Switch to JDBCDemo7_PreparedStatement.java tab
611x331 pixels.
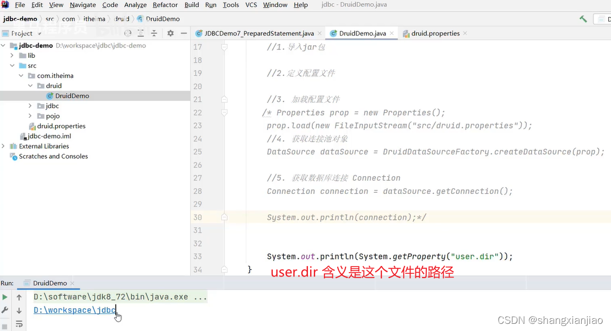259,33
